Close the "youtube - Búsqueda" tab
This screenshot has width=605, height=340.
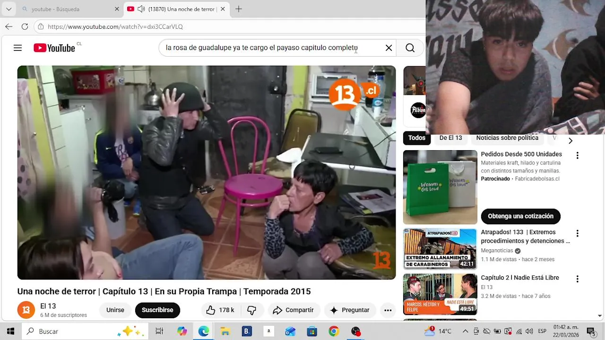coord(117,9)
